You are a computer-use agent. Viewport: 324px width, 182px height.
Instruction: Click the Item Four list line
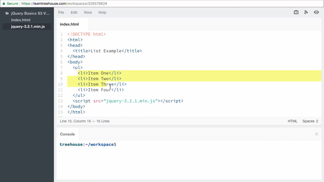point(101,90)
